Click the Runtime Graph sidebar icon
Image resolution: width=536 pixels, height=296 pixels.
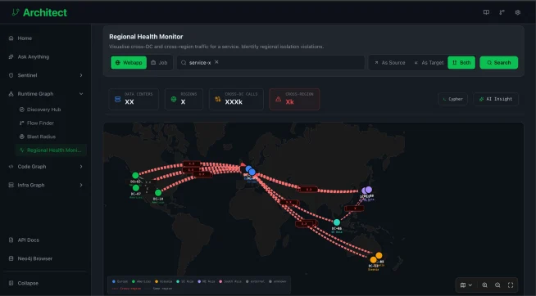(x=11, y=94)
